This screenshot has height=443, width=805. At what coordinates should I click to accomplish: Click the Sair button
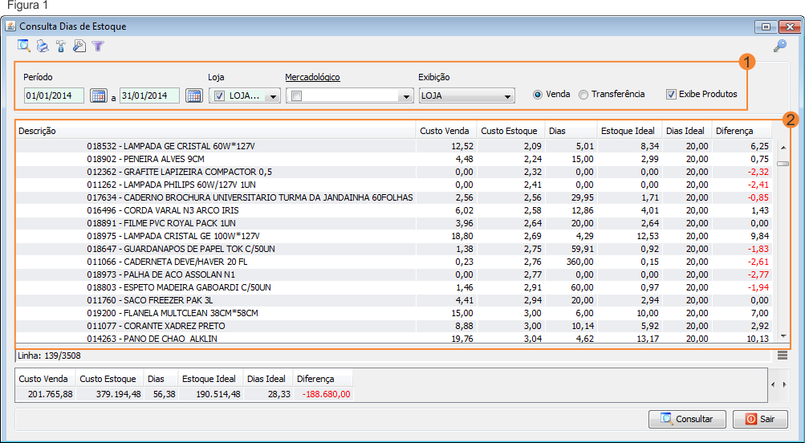click(x=760, y=419)
